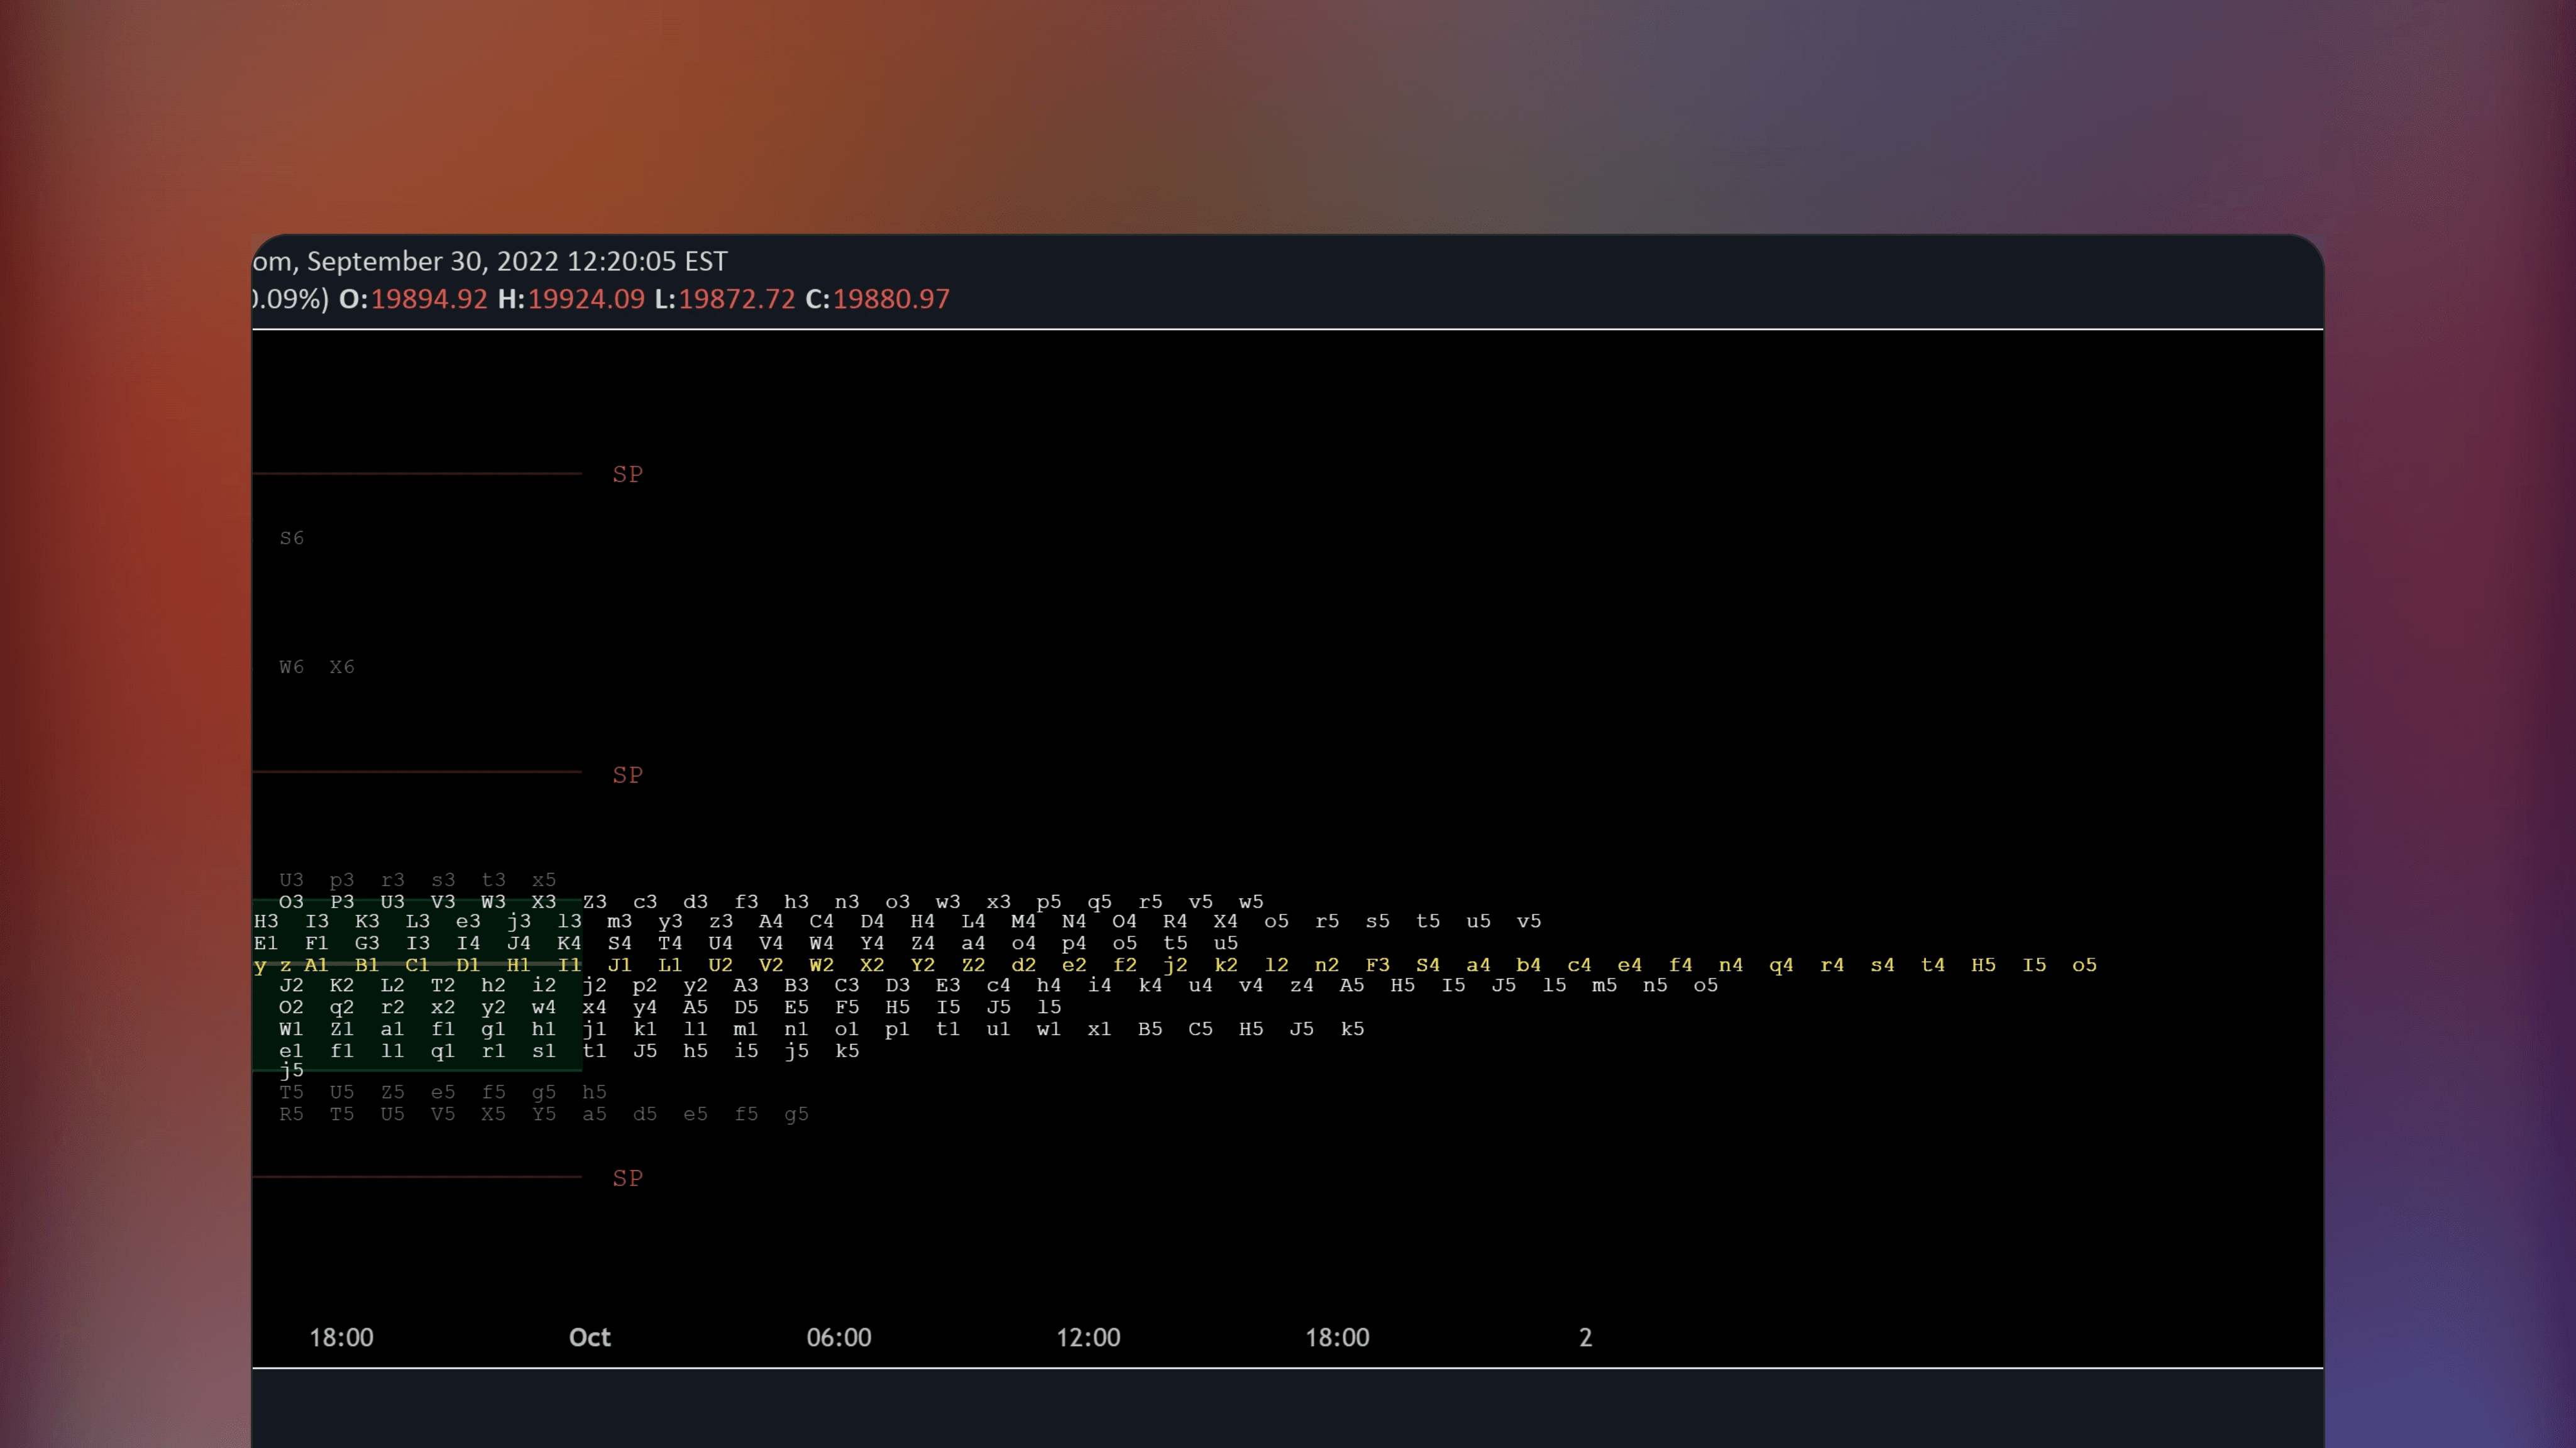Select yellow q4 in the highlighted row
The height and width of the screenshot is (1448, 2576).
[x=1781, y=965]
